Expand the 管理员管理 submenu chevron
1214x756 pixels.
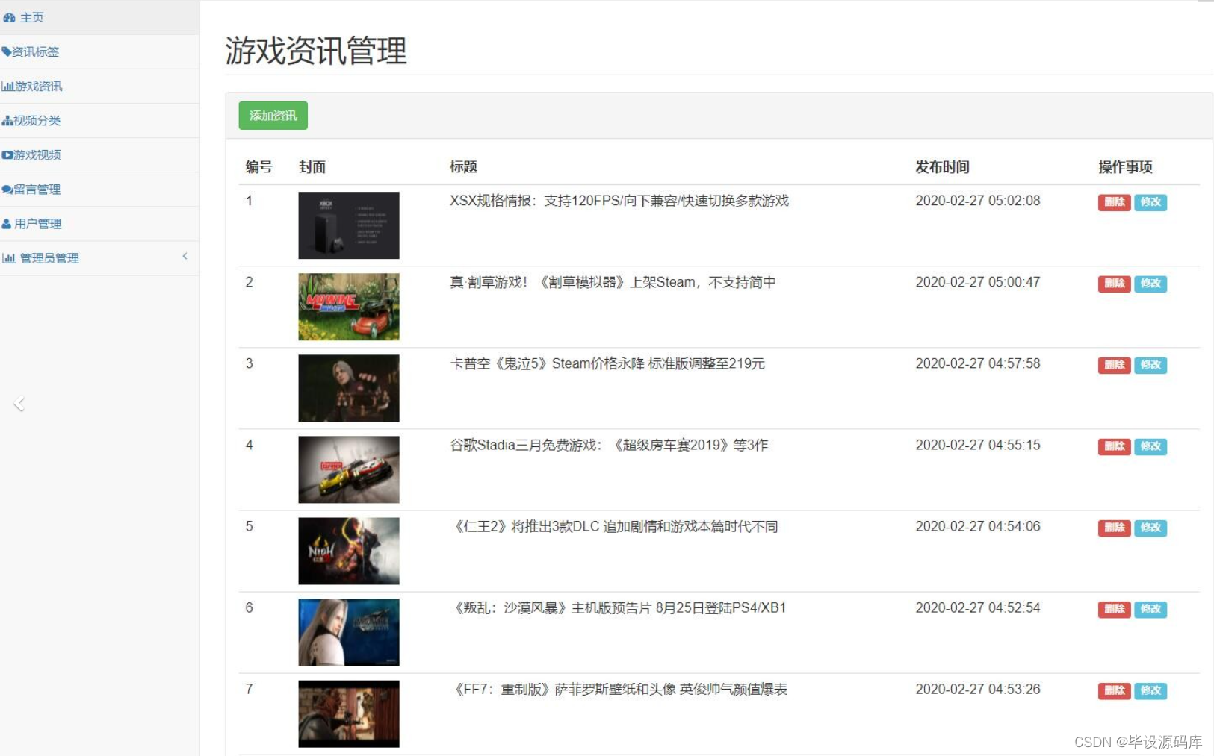[185, 256]
